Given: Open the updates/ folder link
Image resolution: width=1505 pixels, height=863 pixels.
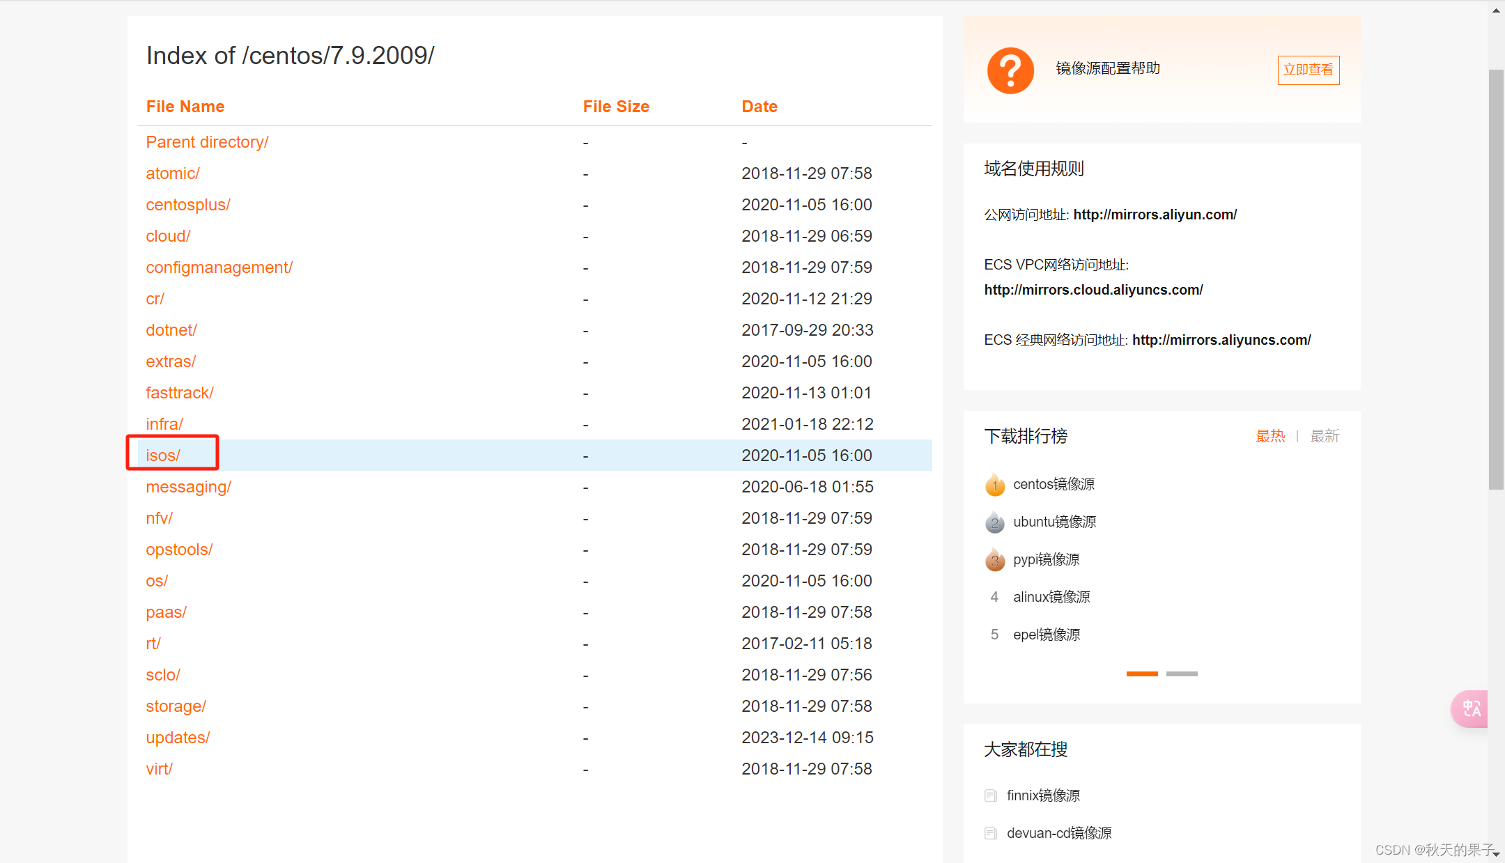Looking at the screenshot, I should click(x=178, y=738).
